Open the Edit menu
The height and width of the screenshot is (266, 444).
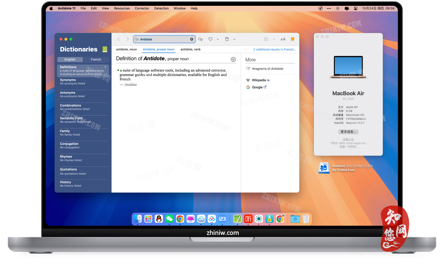point(94,8)
